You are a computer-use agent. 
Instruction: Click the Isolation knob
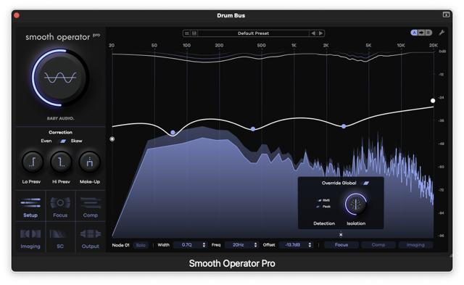tap(356, 205)
